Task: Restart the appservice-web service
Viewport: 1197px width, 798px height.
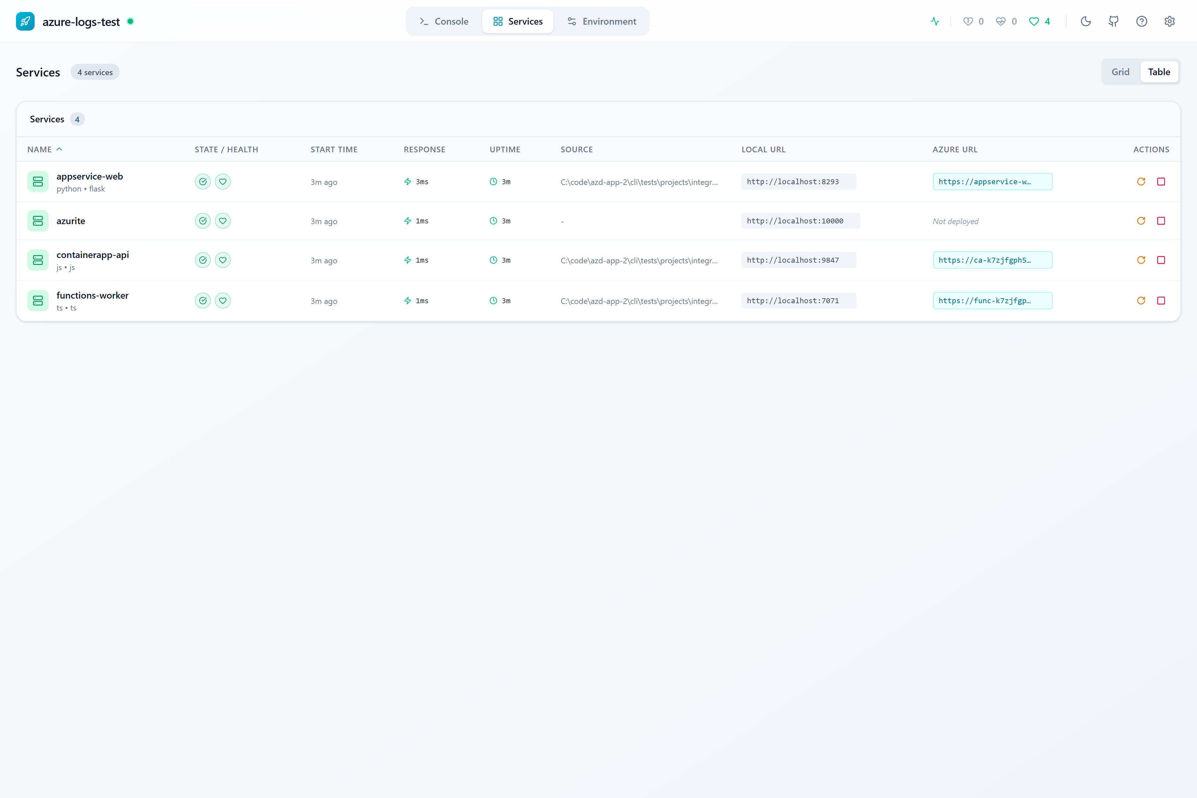Action: click(x=1141, y=181)
